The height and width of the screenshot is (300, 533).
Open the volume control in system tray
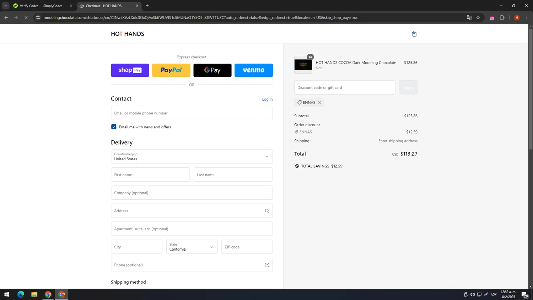(472, 295)
